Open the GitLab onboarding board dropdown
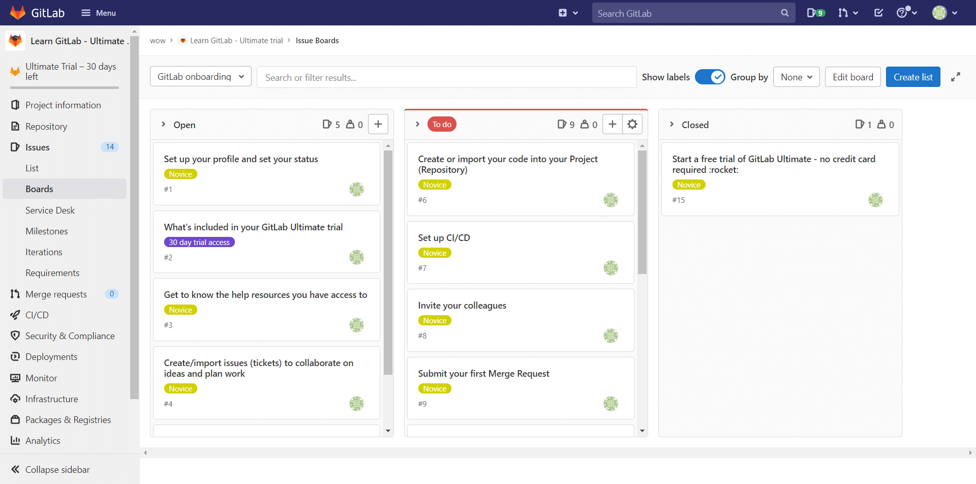The width and height of the screenshot is (976, 484). click(x=201, y=76)
